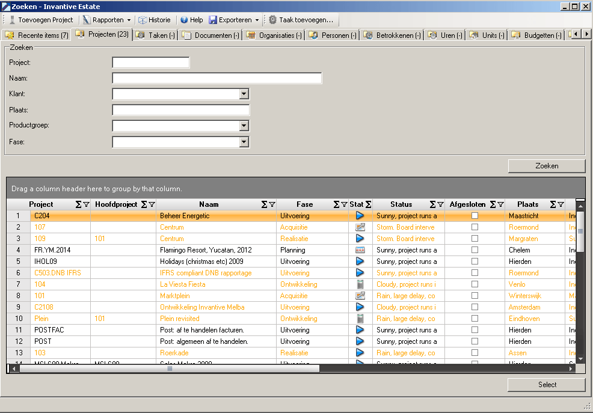Click the acquisition chart icon in row 107

pyautogui.click(x=360, y=227)
